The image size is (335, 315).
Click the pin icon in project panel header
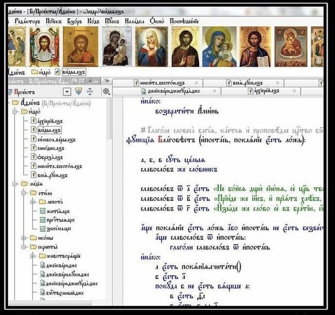[x=91, y=81]
